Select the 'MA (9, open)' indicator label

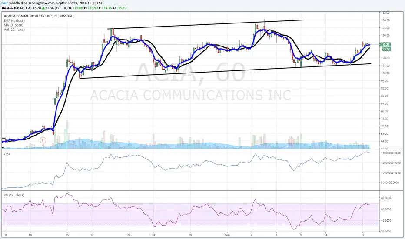click(13, 25)
